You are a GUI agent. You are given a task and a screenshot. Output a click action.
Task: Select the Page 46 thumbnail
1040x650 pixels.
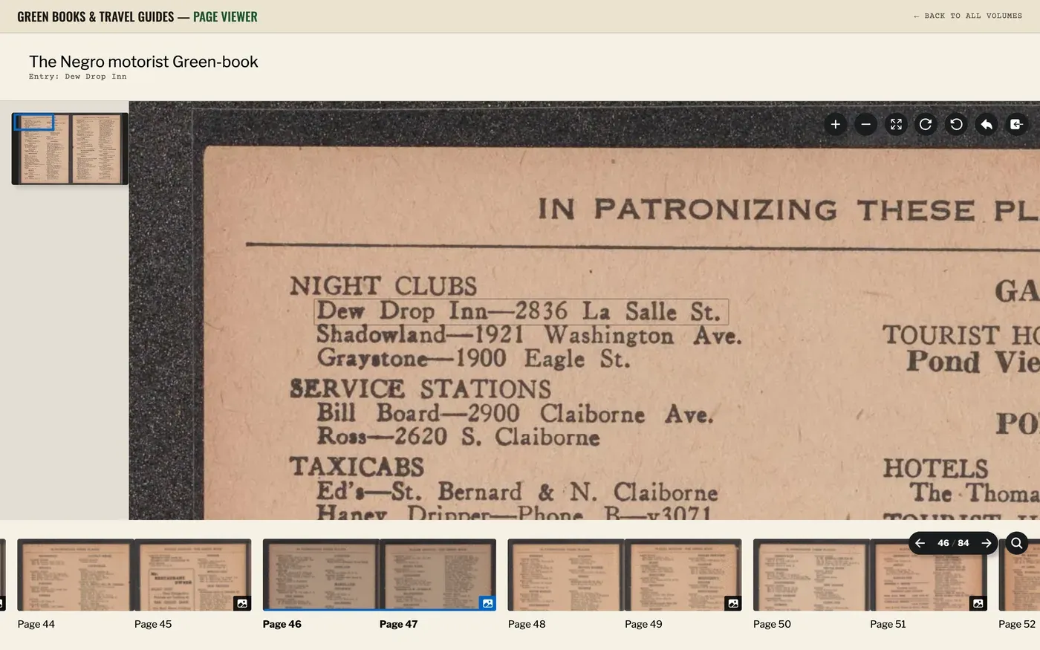[321, 575]
